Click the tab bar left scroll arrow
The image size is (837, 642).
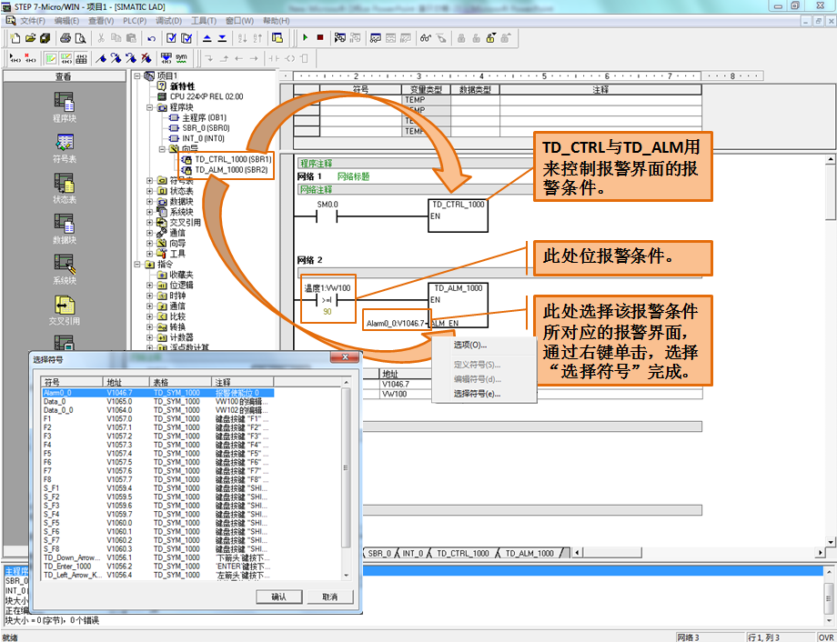click(577, 554)
